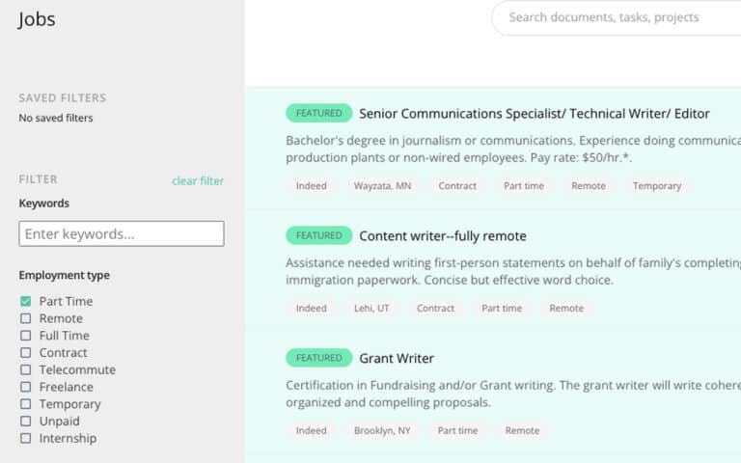This screenshot has height=463, width=741.
Task: Check the Unpaid checkbox
Action: click(26, 422)
